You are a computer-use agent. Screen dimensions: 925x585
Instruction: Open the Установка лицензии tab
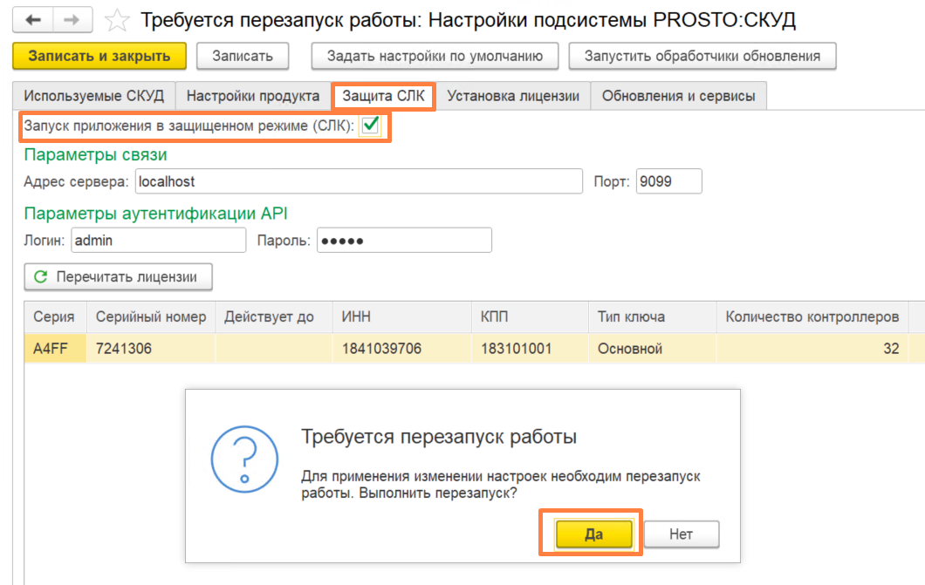coord(512,96)
